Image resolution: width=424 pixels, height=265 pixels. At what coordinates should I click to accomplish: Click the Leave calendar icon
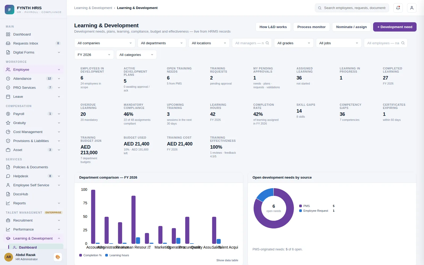pyautogui.click(x=8, y=97)
